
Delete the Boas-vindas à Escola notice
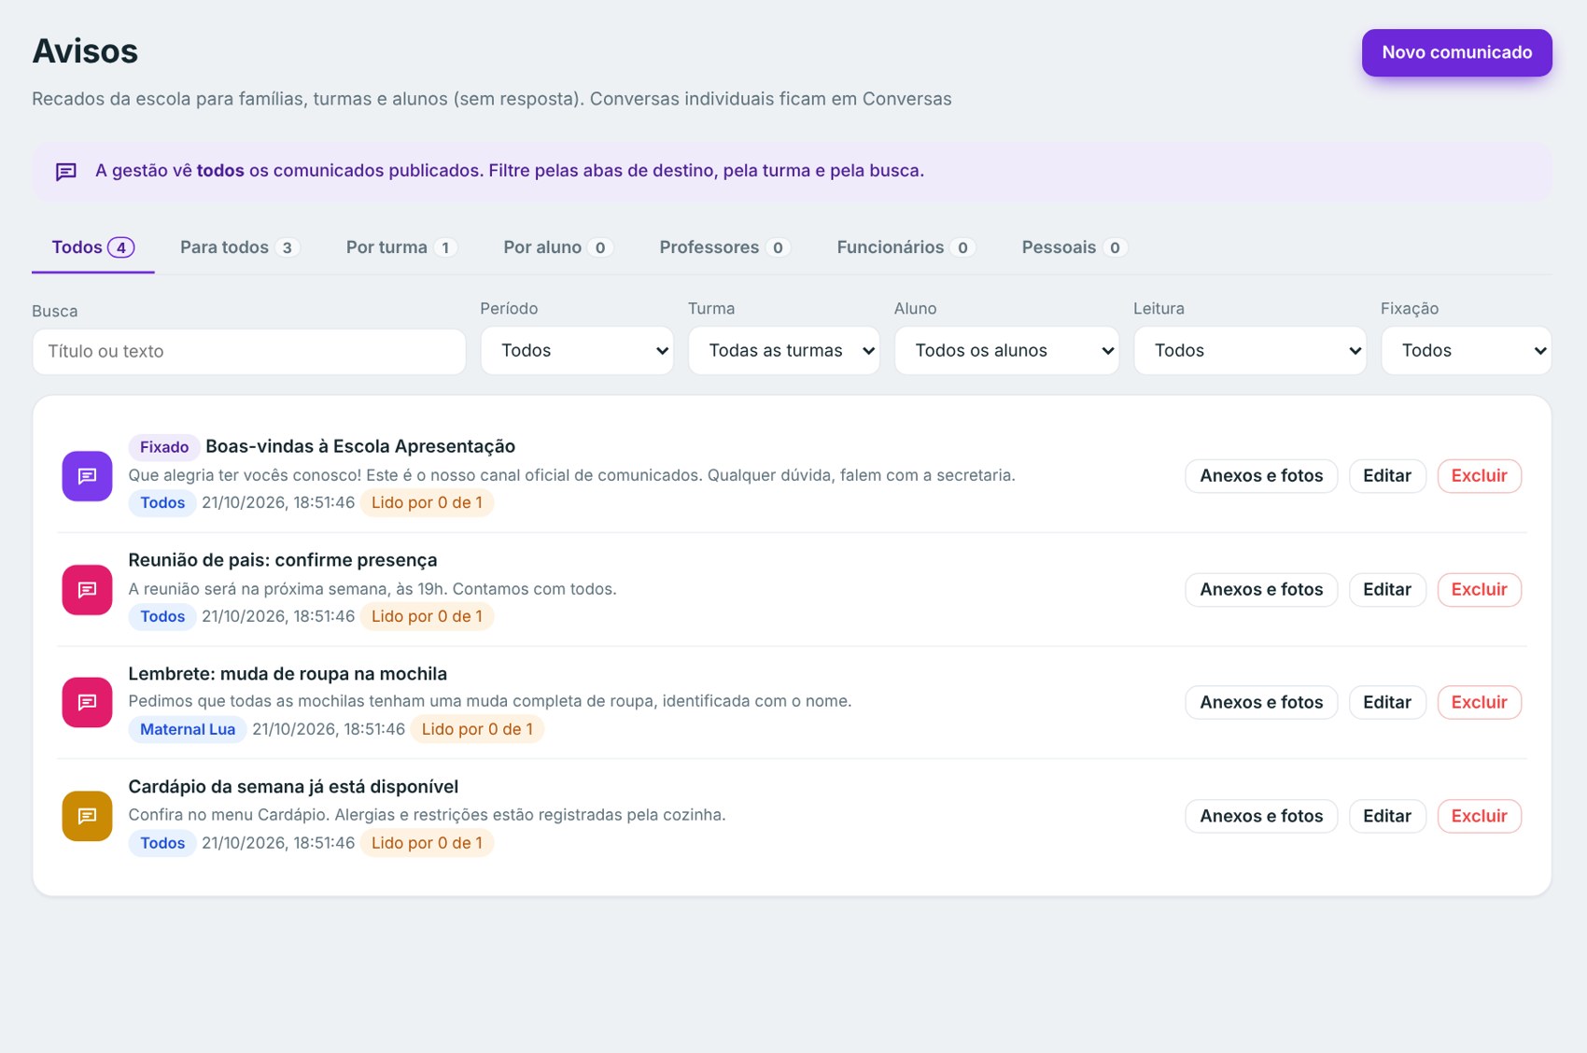(1479, 476)
